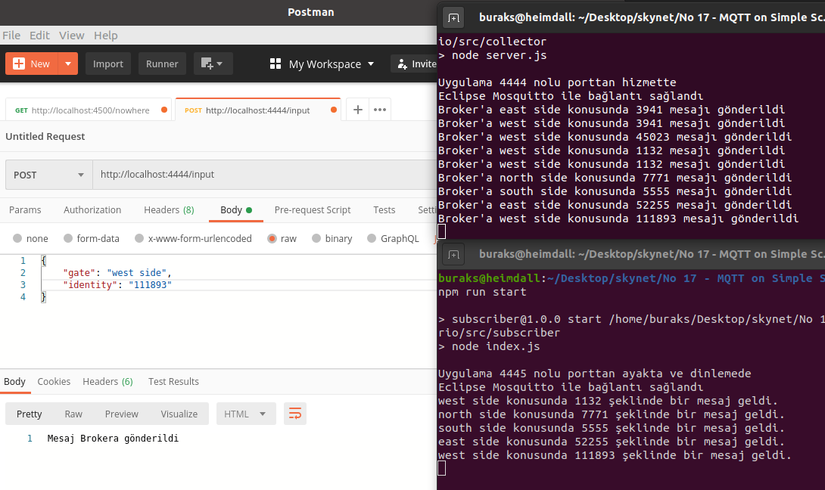Select the none body type radio
Image resolution: width=825 pixels, height=490 pixels.
(x=17, y=238)
